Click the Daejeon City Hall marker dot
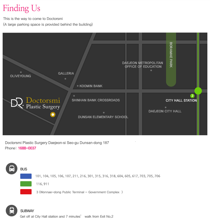 click(166, 107)
